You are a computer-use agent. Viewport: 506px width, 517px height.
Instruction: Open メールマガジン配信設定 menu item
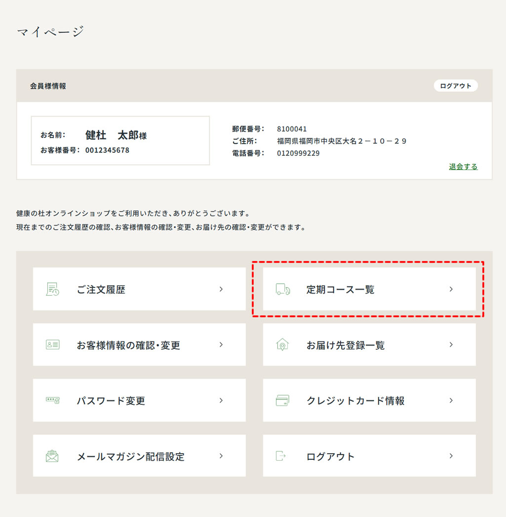tap(139, 456)
